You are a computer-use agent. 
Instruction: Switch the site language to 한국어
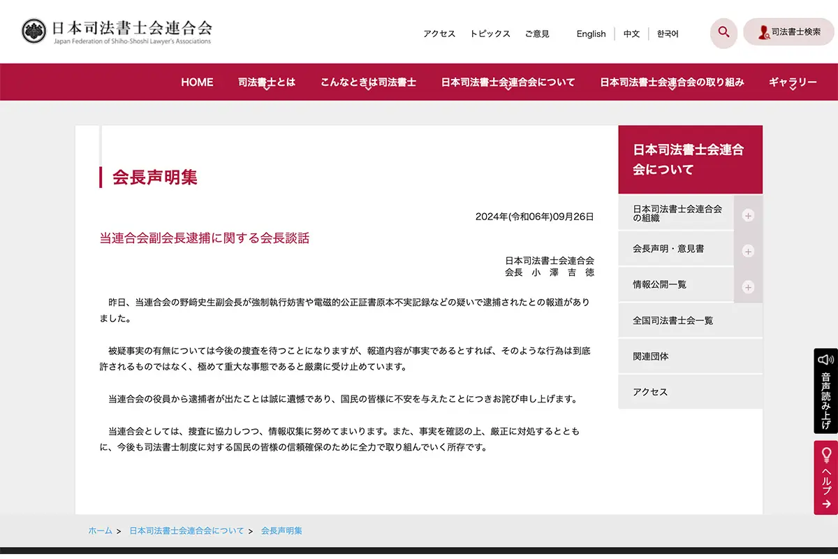667,34
